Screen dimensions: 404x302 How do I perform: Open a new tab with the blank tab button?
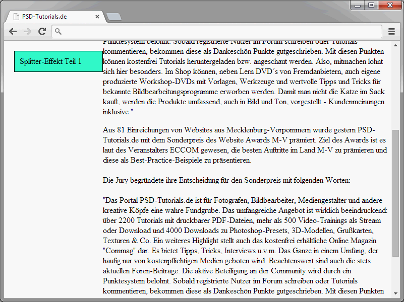pos(113,17)
